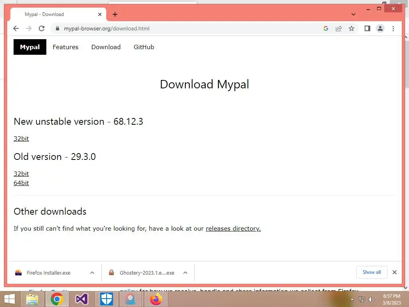Open the Google icon in address bar
This screenshot has width=409, height=307.
pos(326,28)
